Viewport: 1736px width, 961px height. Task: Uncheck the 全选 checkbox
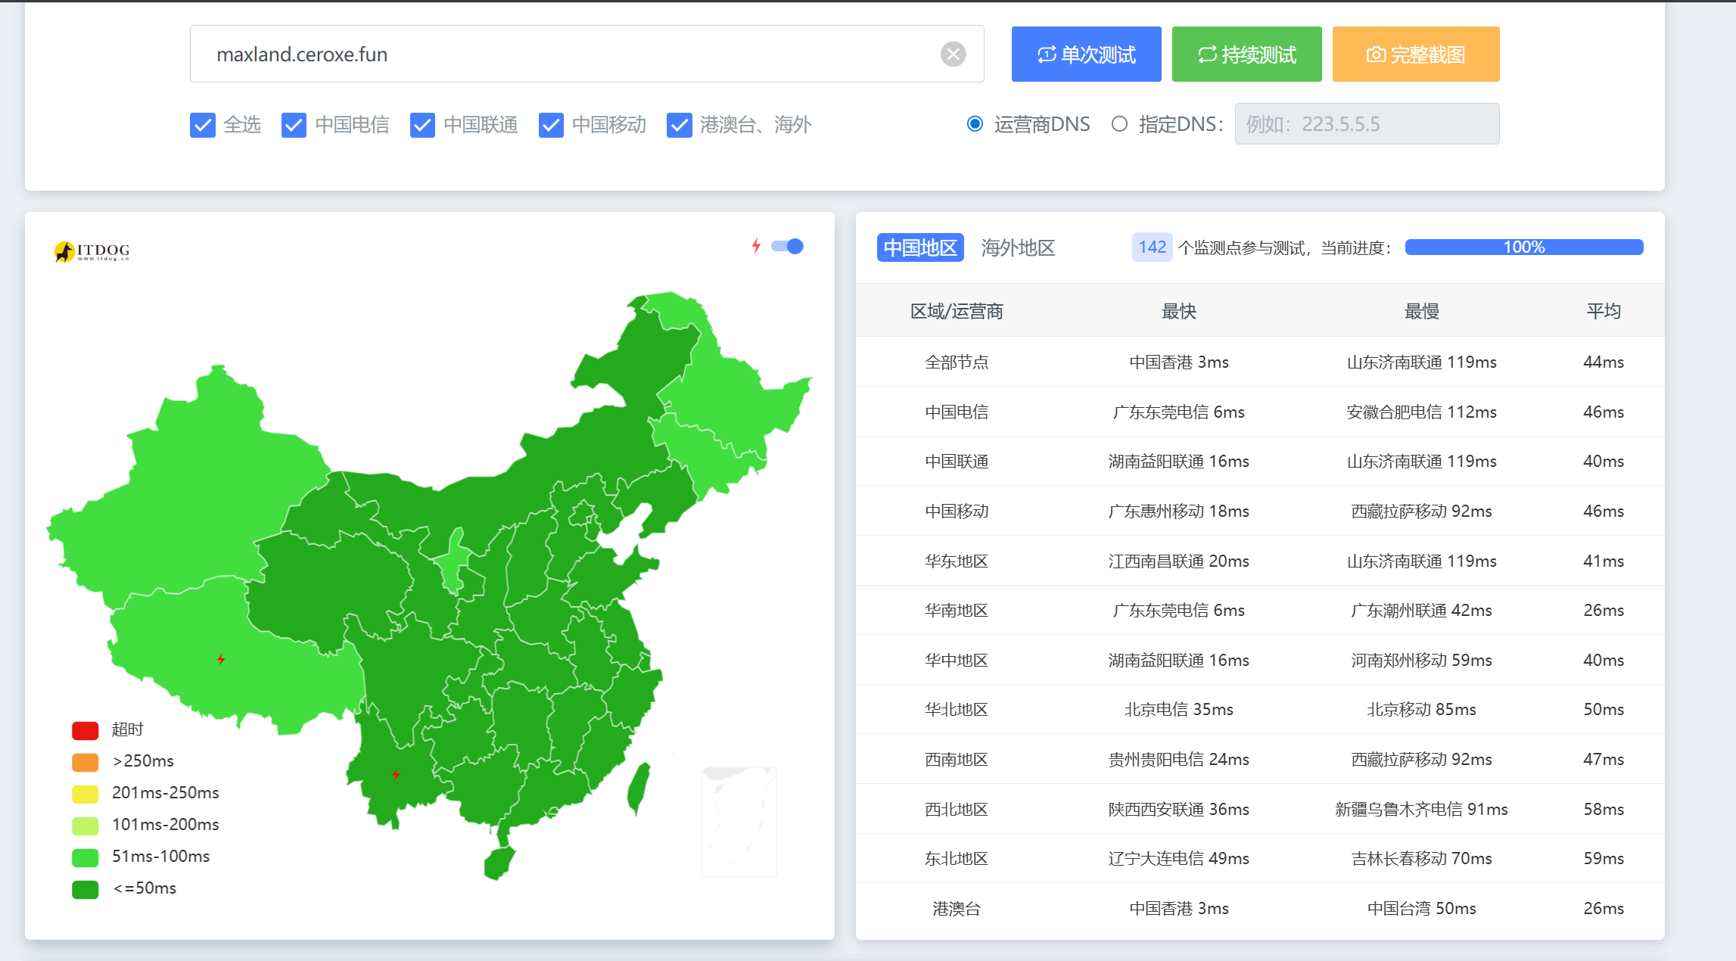pos(203,125)
